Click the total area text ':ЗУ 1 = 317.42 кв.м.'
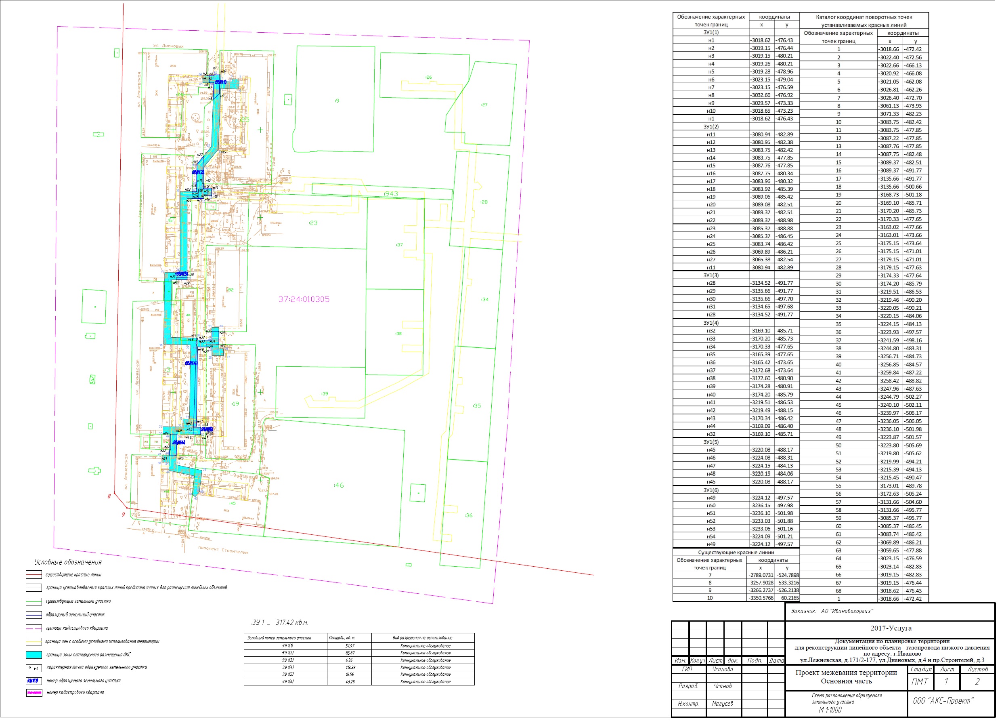The image size is (1004, 723). coord(279,623)
